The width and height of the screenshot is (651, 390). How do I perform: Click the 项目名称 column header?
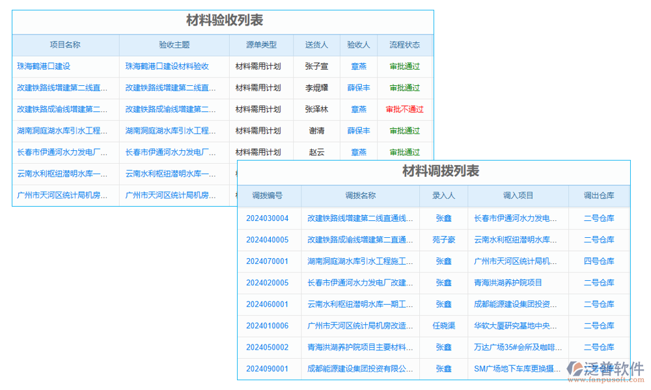[64, 45]
